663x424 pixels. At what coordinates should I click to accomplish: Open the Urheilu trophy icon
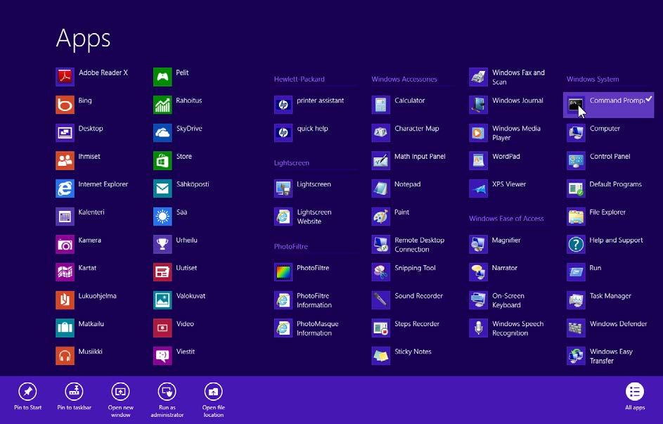click(x=162, y=244)
